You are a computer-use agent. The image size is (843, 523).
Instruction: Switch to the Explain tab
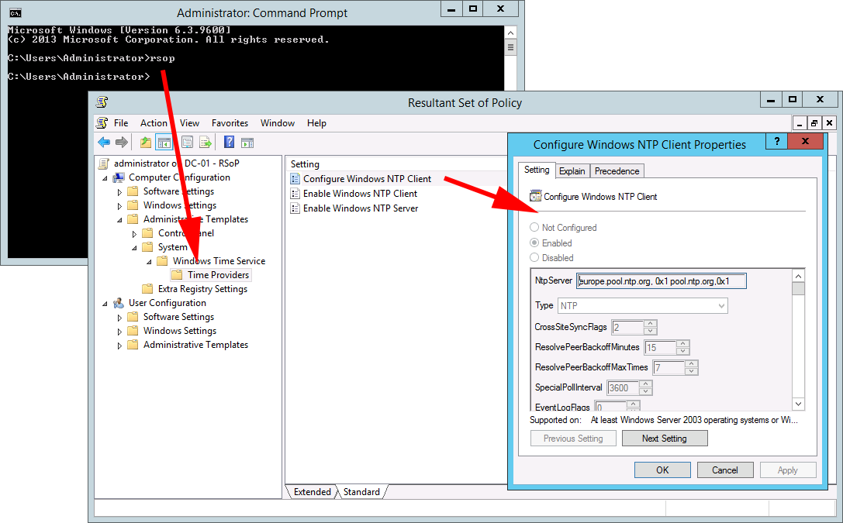tap(572, 170)
